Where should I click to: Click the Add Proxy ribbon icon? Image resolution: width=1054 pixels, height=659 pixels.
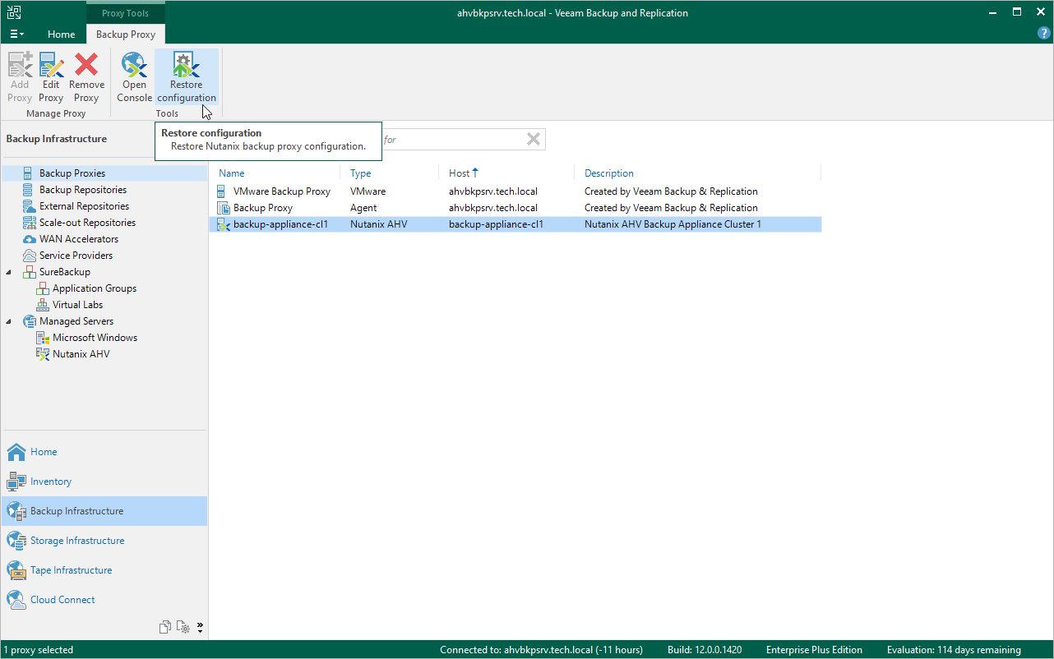click(x=20, y=77)
